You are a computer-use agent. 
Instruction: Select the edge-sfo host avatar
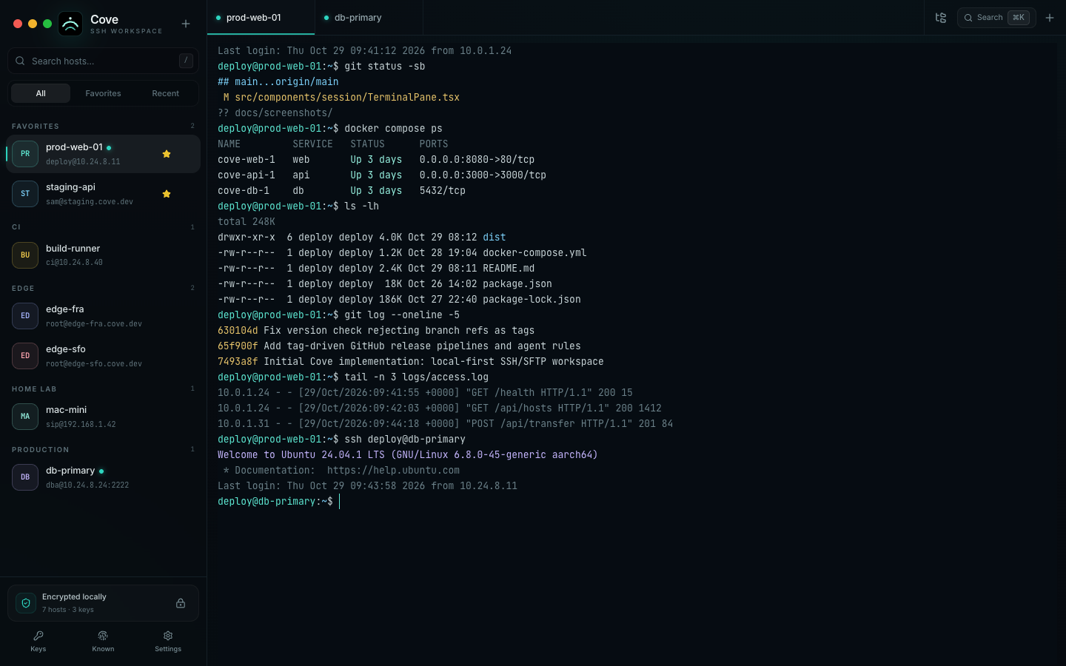click(x=25, y=356)
